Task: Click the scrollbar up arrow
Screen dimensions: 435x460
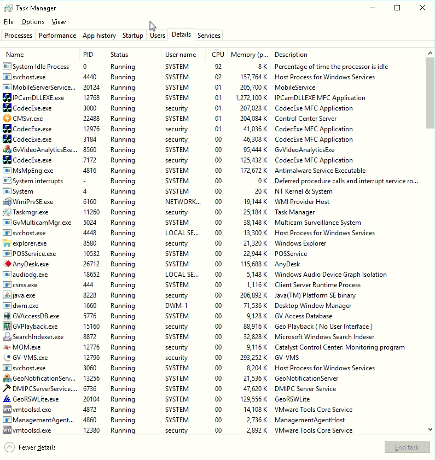Action: click(x=430, y=54)
